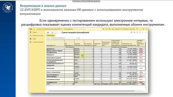Image resolution: width=173 pixels, height=97 pixels.
Task: Click the university logo on the slide
Action: pos(8,8)
